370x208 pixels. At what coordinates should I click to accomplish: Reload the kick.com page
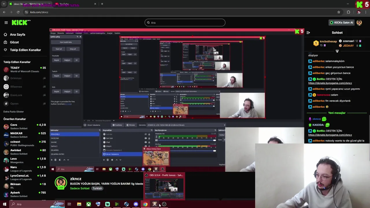tap(18, 12)
